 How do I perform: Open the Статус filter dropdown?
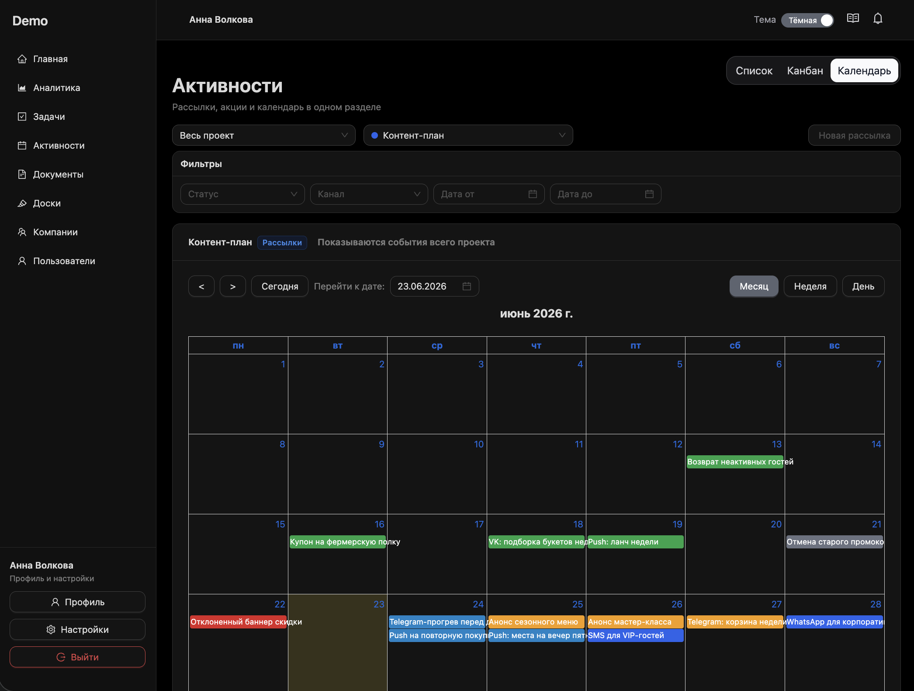click(242, 194)
